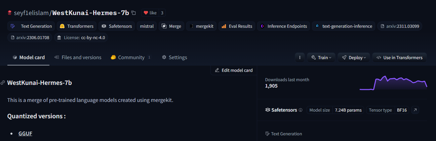
Task: Click the heart like button
Action: click(x=150, y=13)
